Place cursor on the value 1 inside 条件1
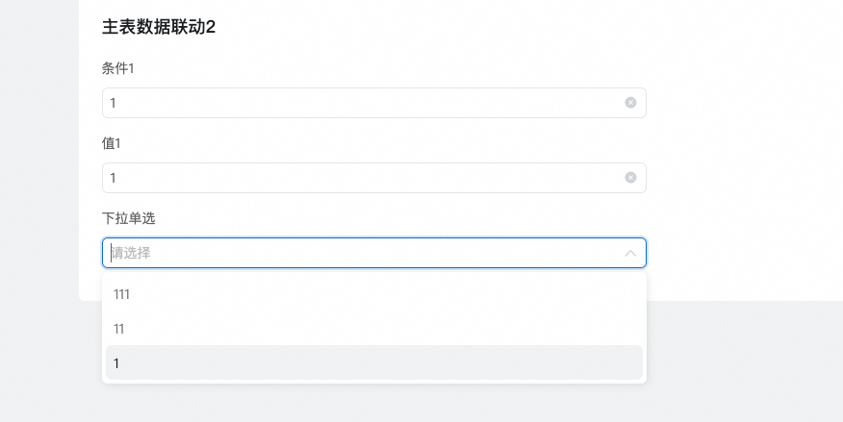The image size is (843, 422). coord(113,103)
